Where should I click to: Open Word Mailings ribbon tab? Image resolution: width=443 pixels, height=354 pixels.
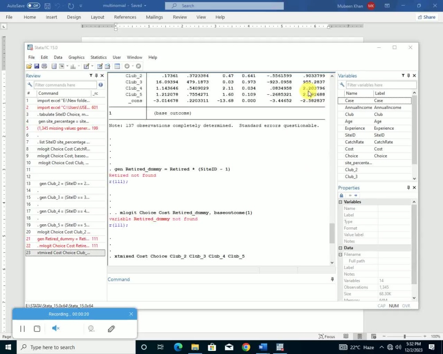pyautogui.click(x=154, y=17)
